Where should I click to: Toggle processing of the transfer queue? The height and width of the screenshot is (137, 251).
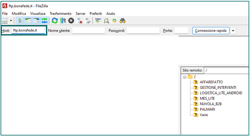[63, 21]
